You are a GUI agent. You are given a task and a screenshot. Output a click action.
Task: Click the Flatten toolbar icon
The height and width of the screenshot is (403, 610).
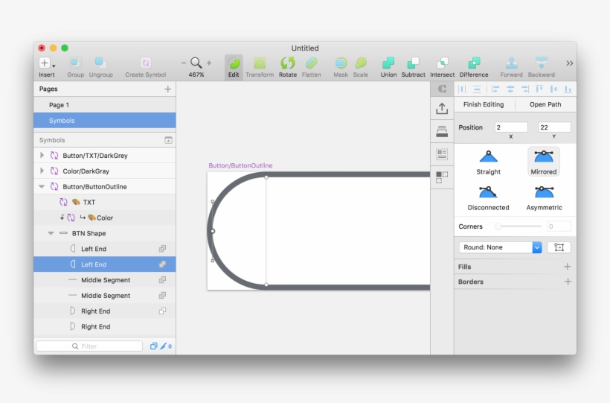point(311,63)
